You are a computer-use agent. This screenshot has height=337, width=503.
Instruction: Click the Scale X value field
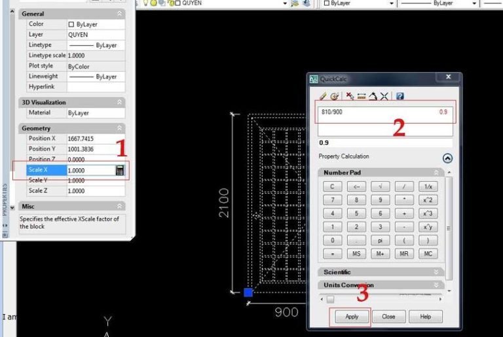[x=91, y=170]
